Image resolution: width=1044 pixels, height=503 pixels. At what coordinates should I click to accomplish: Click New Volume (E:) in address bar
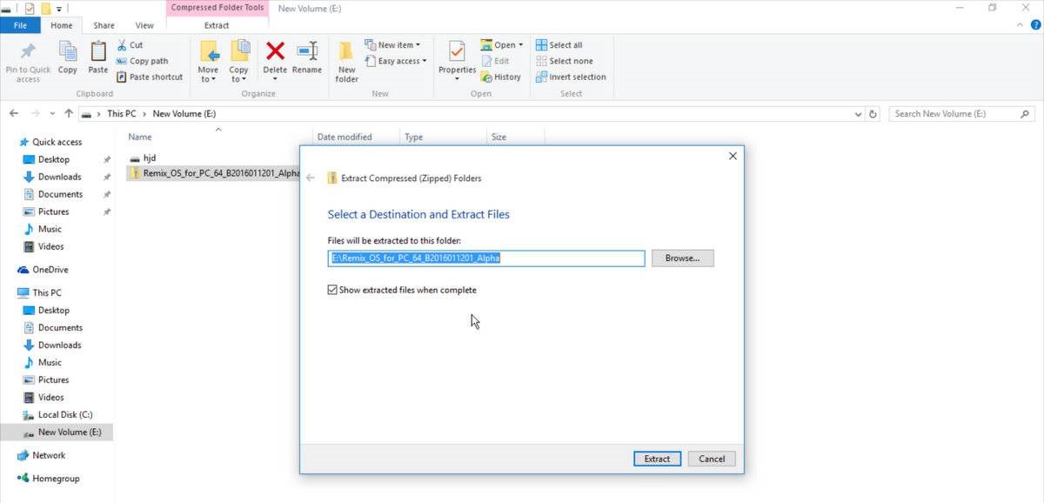[x=184, y=114]
